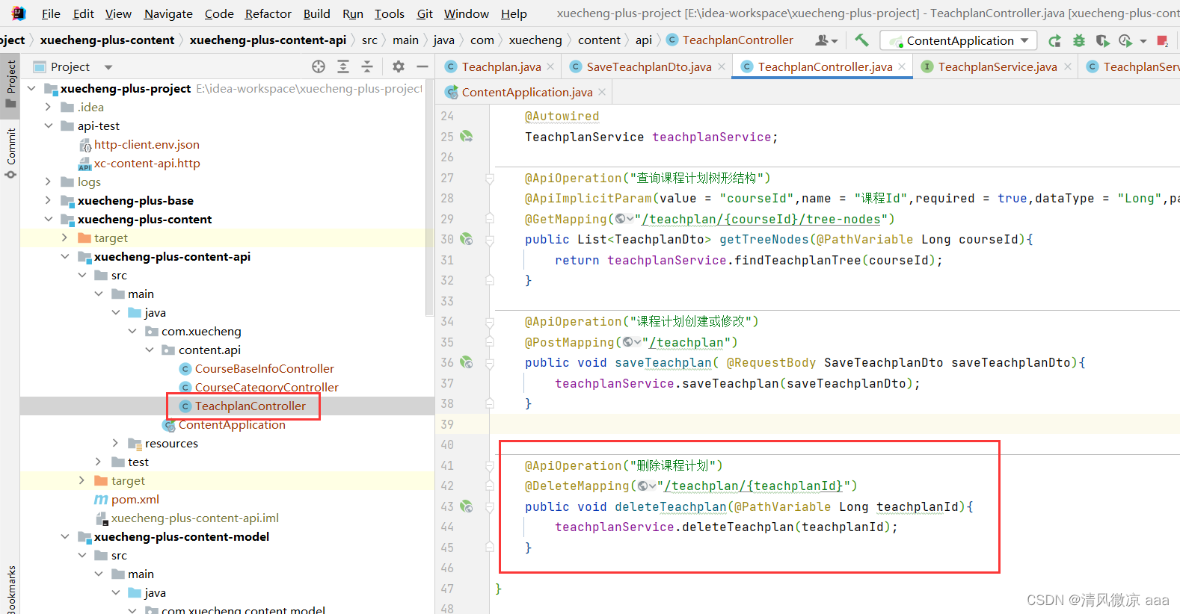Close the ContentApplication.java tab
This screenshot has width=1180, height=614.
[x=602, y=92]
